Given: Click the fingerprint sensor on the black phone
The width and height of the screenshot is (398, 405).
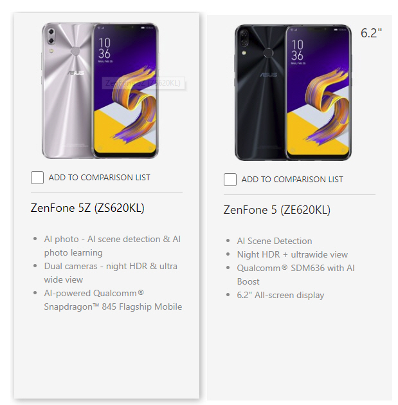Looking at the screenshot, I should point(268,53).
